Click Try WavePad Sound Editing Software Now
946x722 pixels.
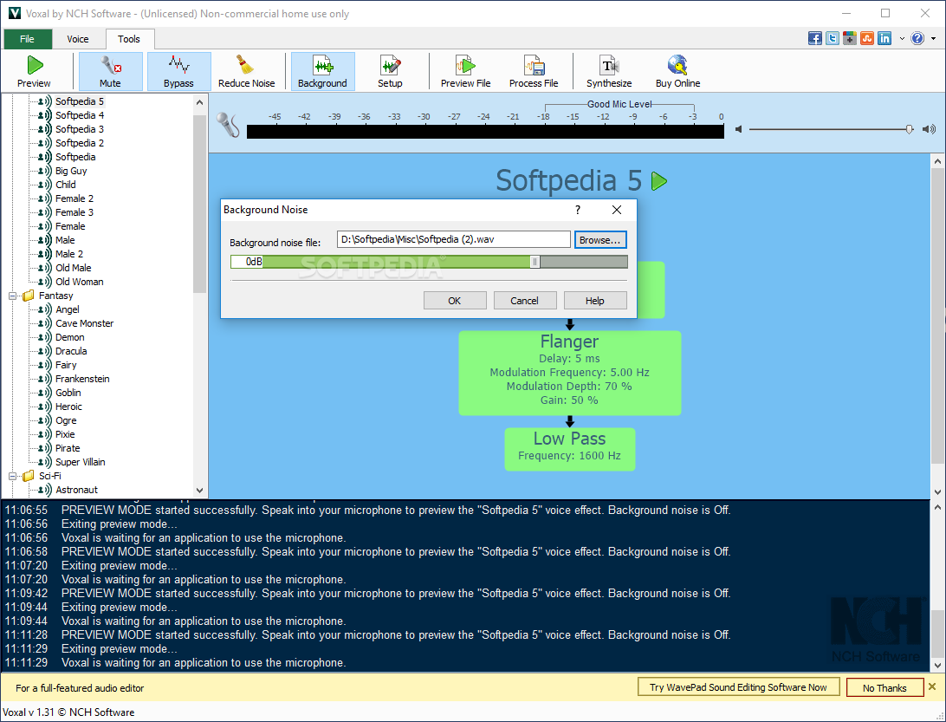738,687
